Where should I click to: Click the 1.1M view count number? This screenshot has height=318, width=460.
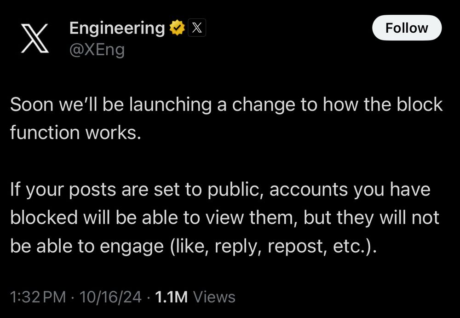(172, 297)
